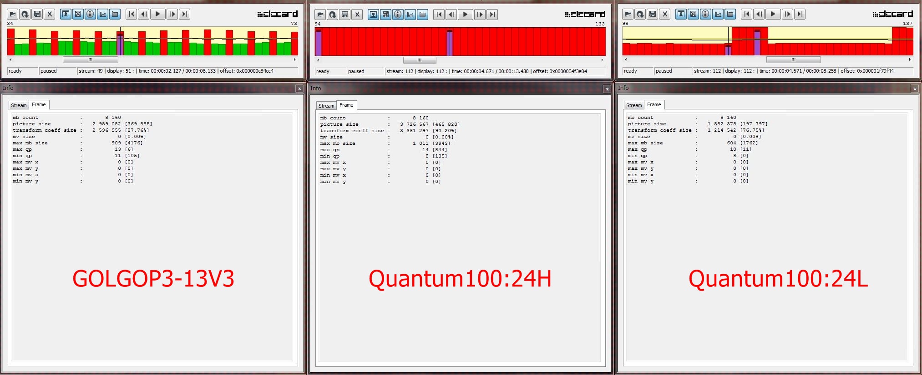Toggle the folder view button in GOLGOP3-13V3 window
Screen dimensions: 922x375
[115, 14]
